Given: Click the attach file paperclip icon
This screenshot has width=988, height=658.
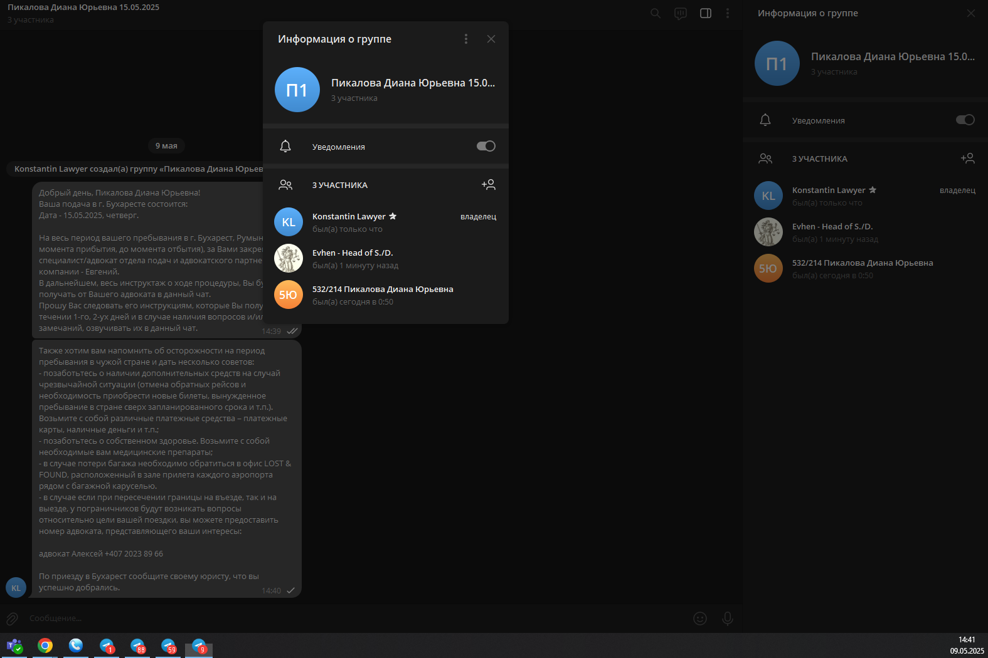Looking at the screenshot, I should (x=12, y=619).
